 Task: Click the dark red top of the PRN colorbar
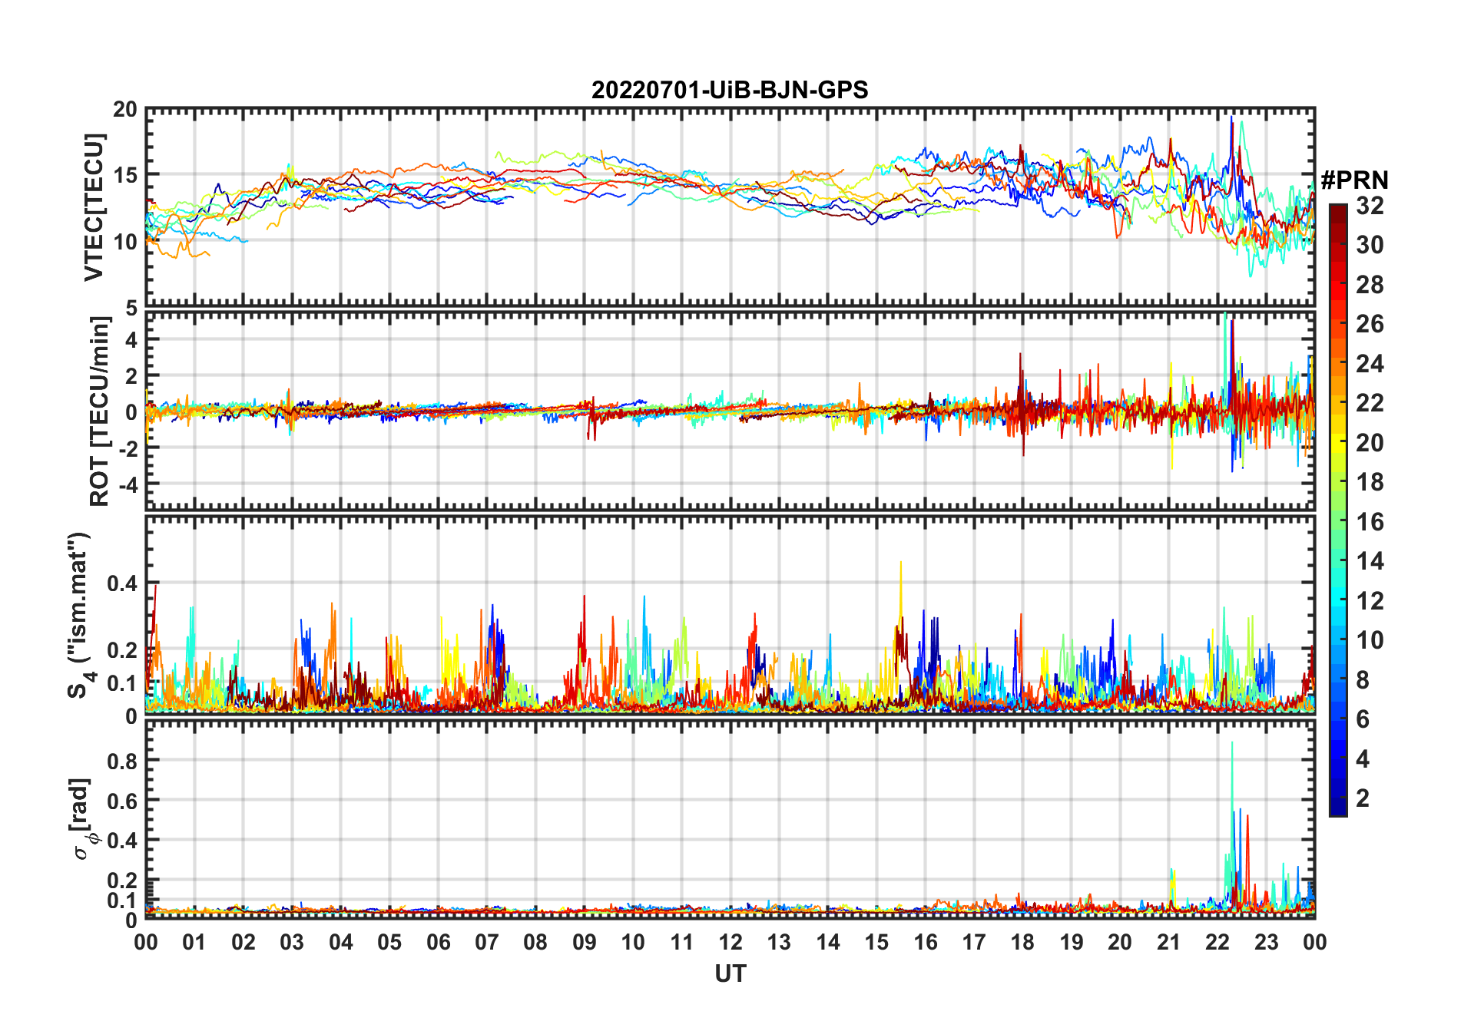click(x=1337, y=210)
